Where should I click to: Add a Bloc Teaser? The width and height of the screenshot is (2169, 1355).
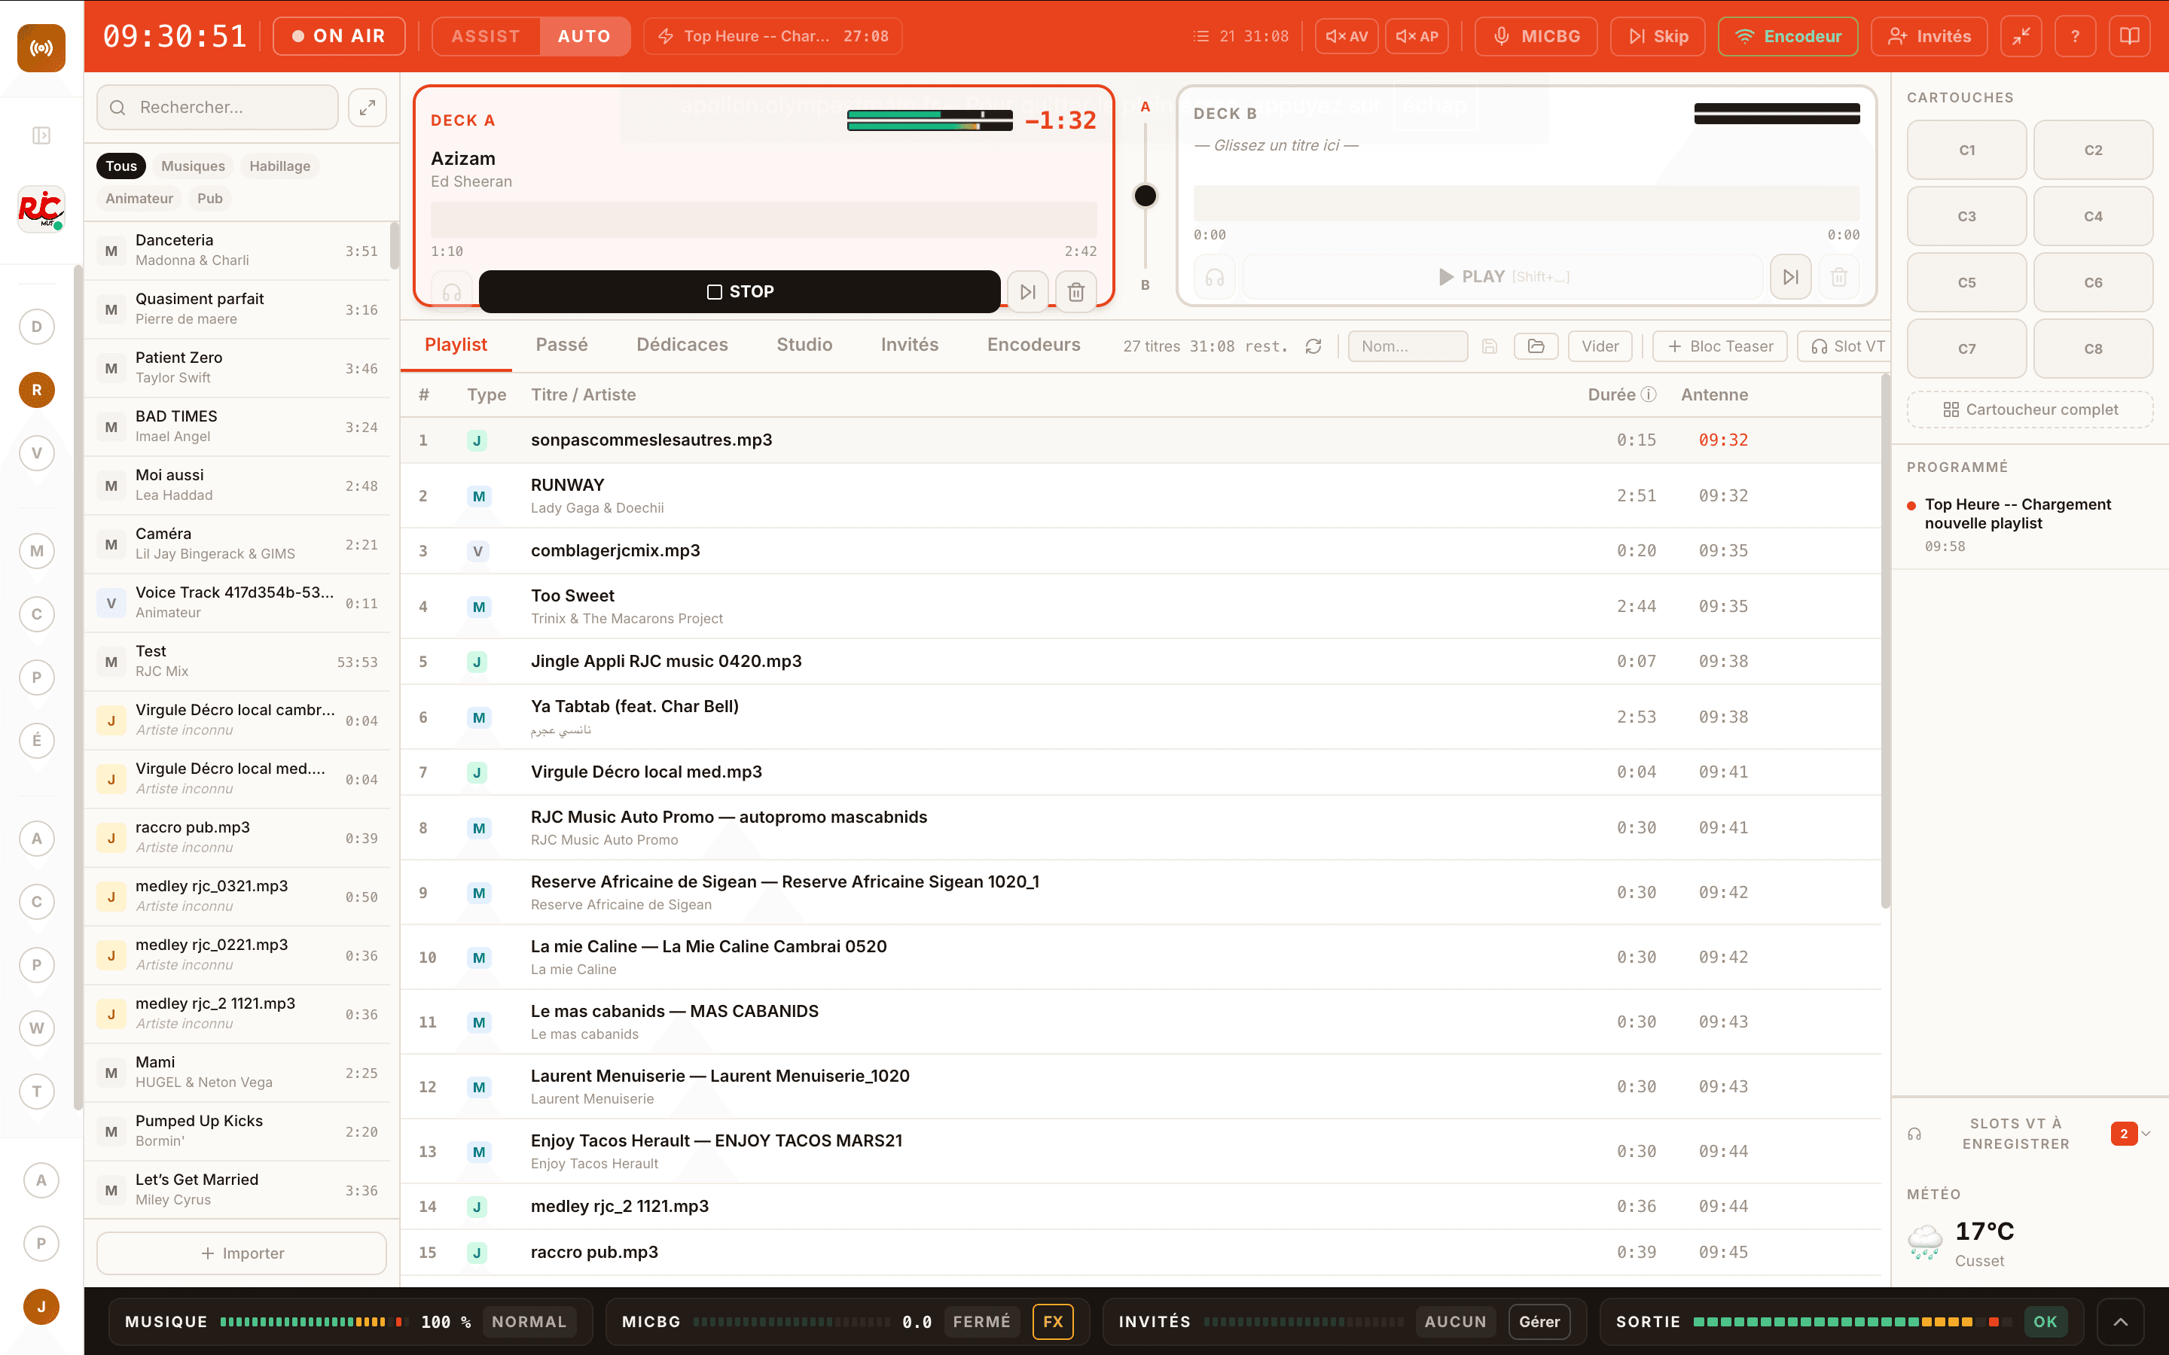1720,346
